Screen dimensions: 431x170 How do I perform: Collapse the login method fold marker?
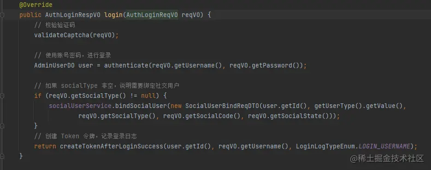coord(2,15)
